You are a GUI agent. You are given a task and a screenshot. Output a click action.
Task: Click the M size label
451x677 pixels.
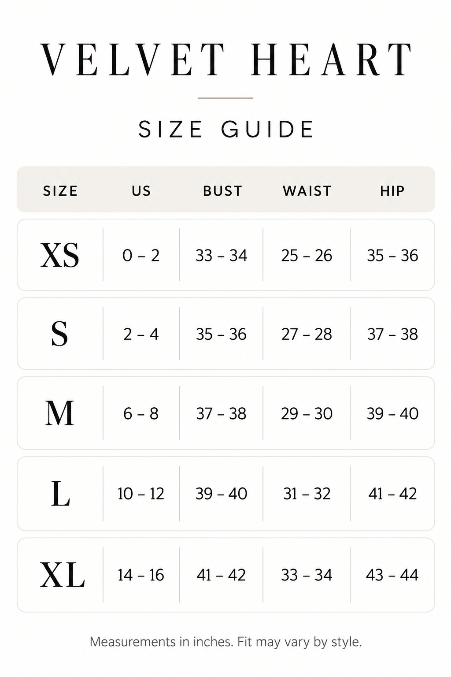point(59,413)
